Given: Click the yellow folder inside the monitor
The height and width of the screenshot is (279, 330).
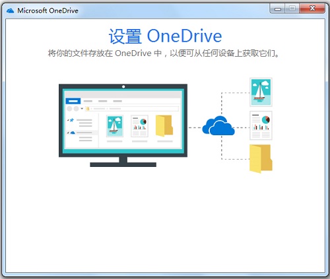Looking at the screenshot, I should point(164,126).
